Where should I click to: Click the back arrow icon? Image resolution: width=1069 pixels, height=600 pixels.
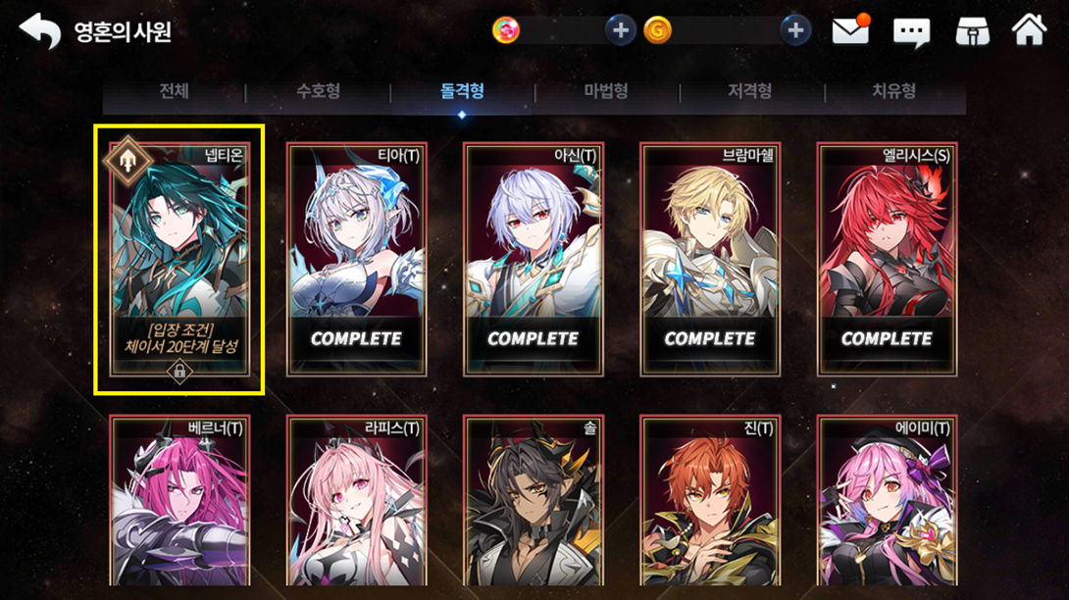coord(40,30)
